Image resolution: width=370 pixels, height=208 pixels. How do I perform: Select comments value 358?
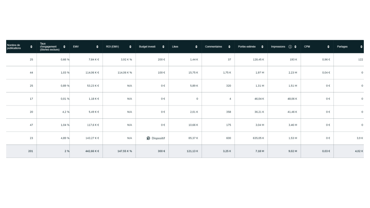(229, 112)
